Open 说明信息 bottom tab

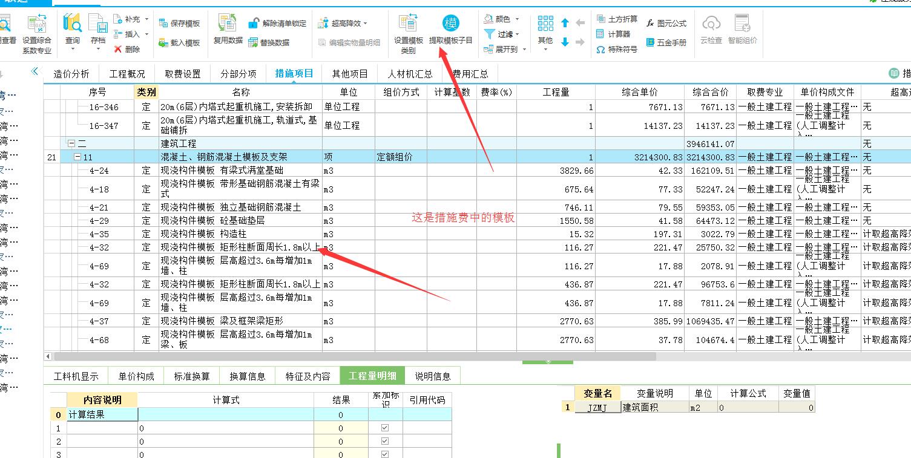pos(432,376)
